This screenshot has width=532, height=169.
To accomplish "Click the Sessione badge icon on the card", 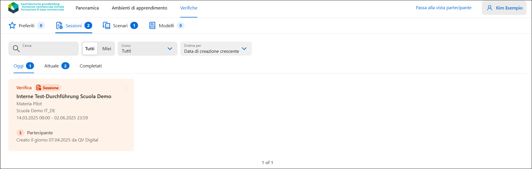I will click(x=39, y=88).
